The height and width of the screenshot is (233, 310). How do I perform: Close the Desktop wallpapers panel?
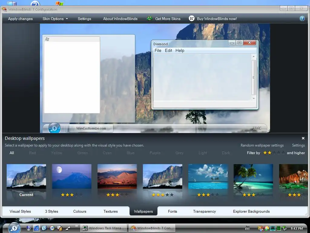coord(303,138)
